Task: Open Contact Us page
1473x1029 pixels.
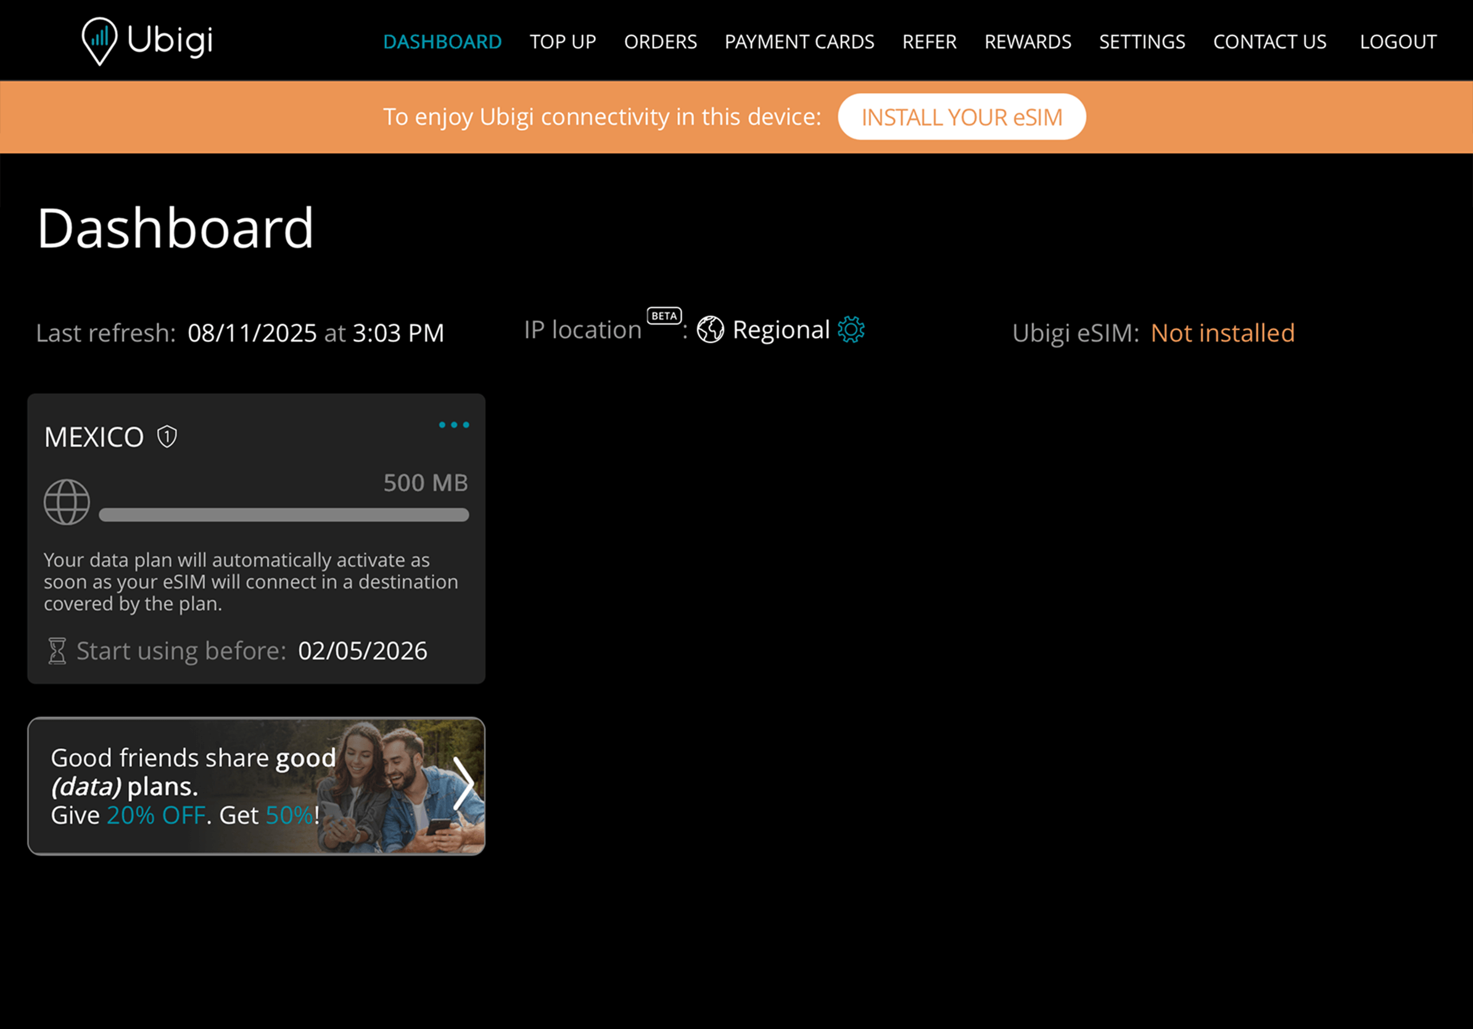Action: [x=1269, y=42]
